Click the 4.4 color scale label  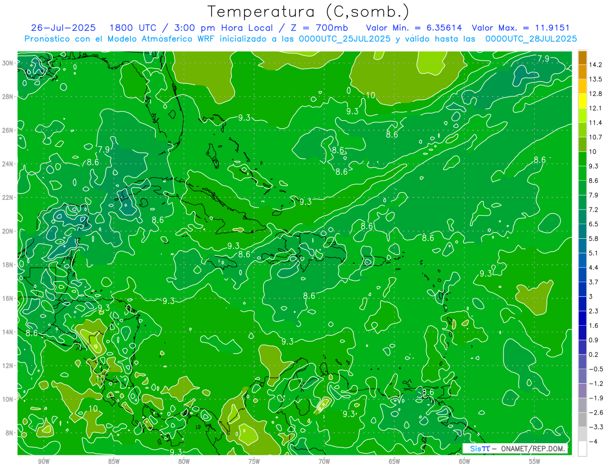[x=594, y=267]
